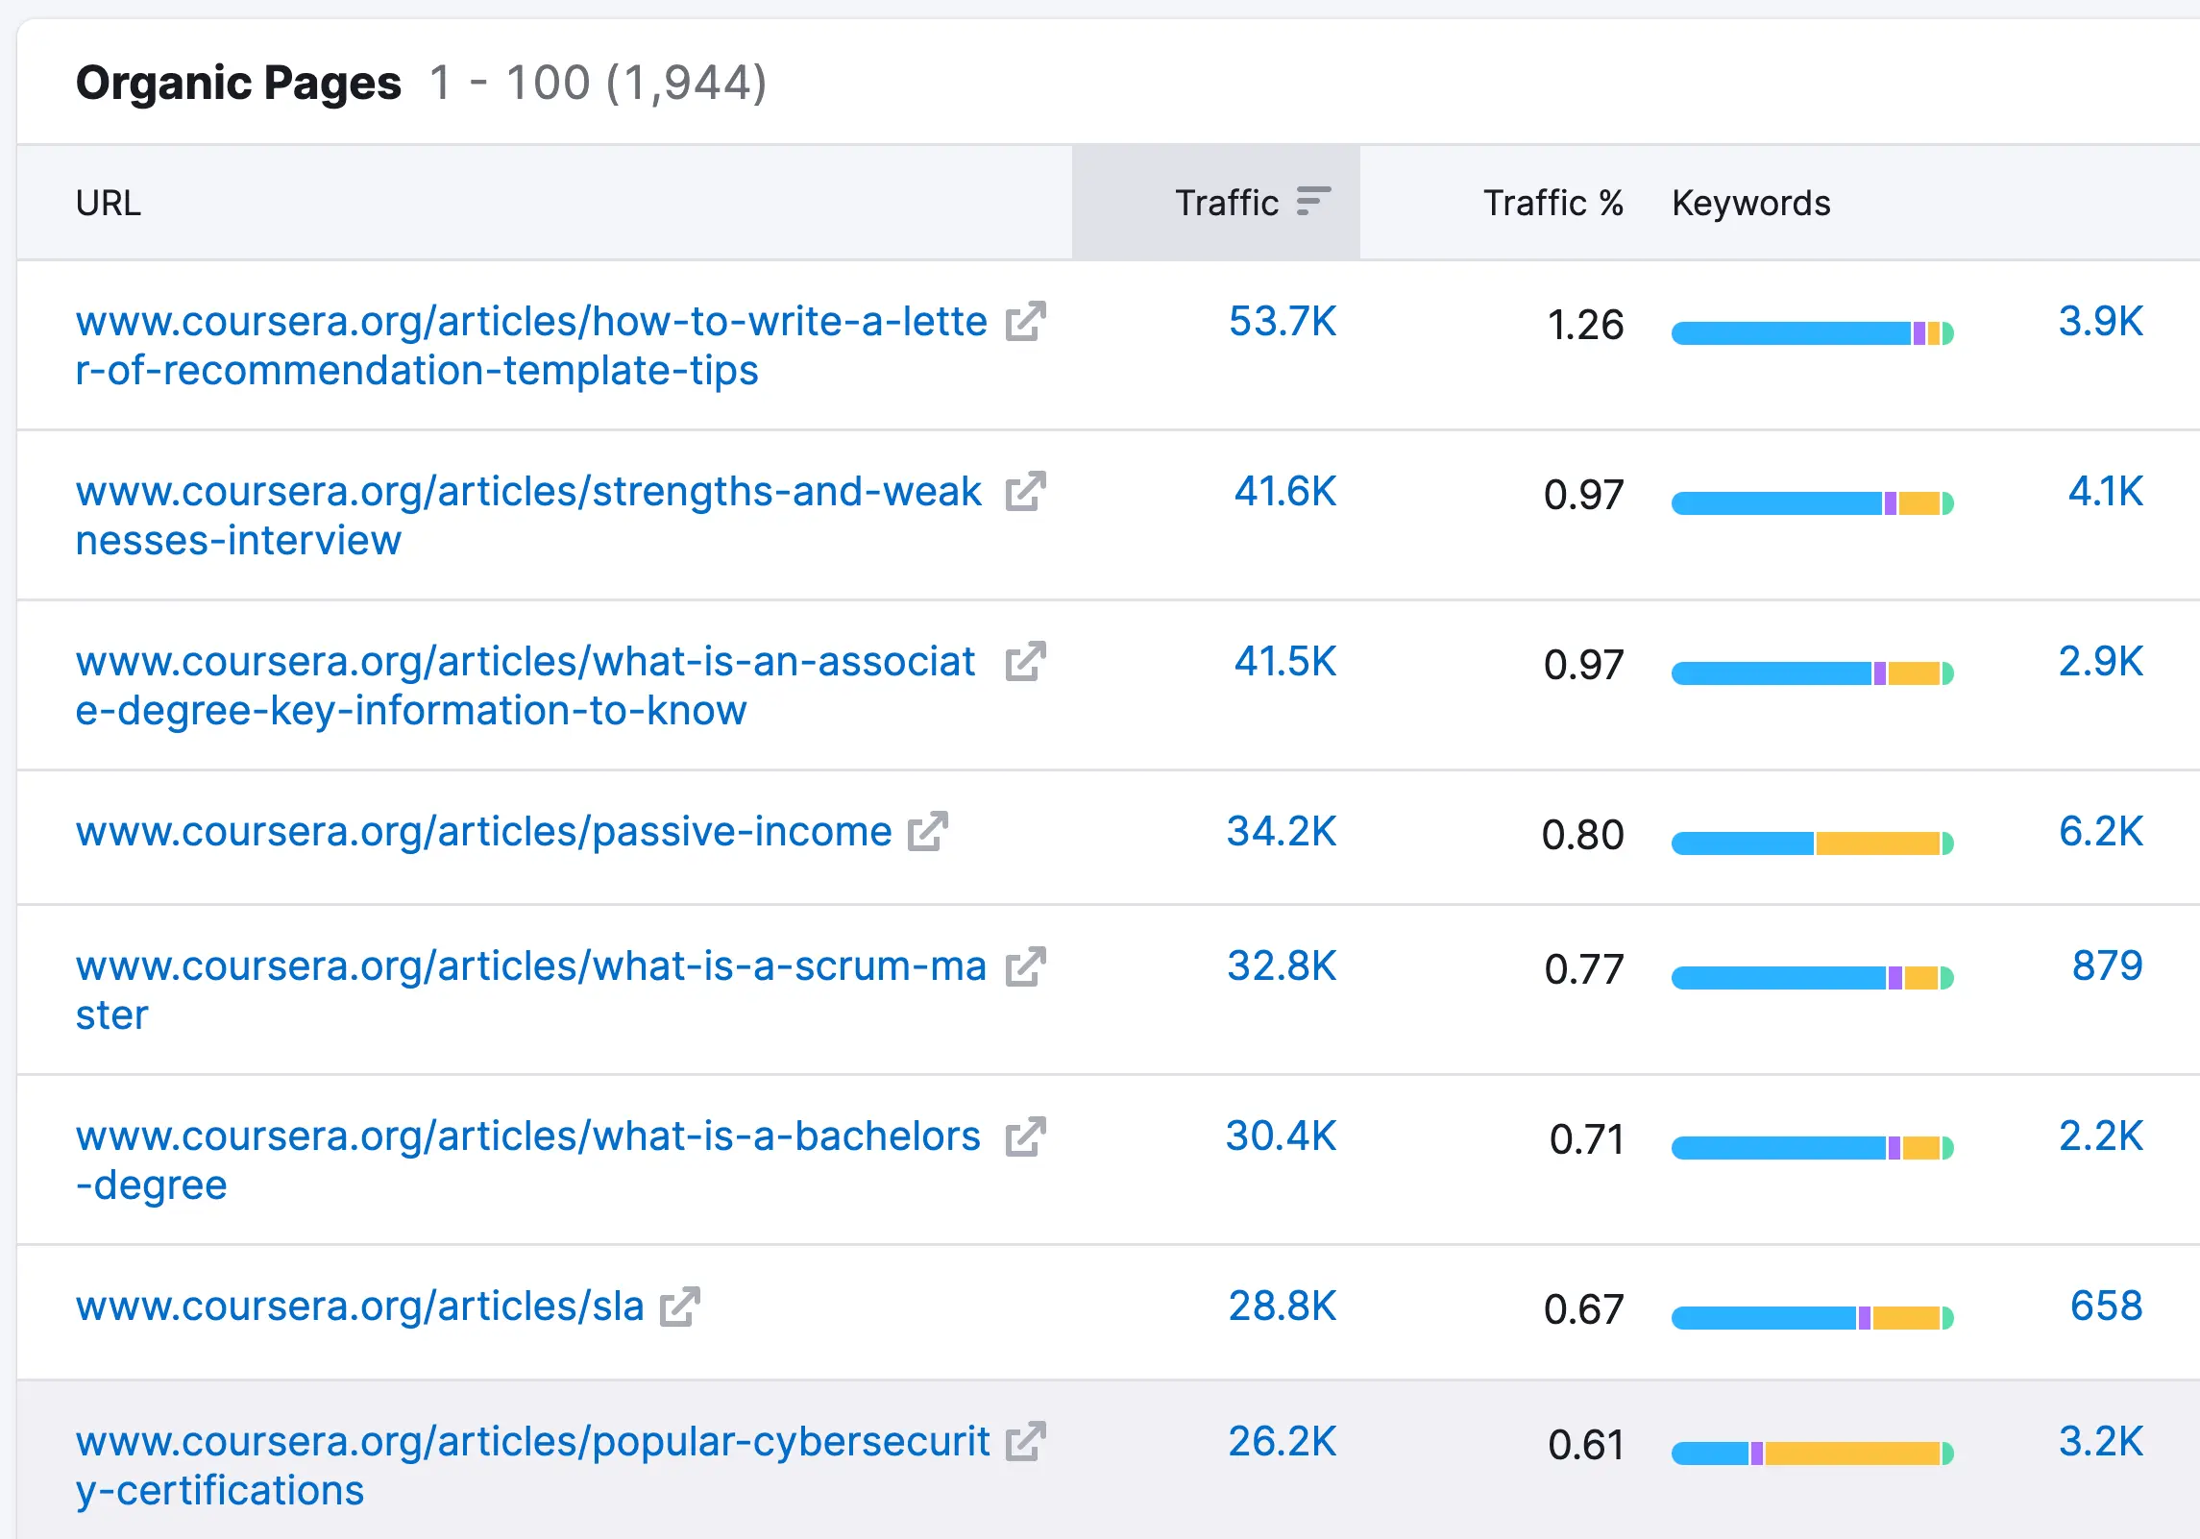Open external link icon for scrum-master URL
Viewport: 2200px width, 1539px height.
coord(1025,966)
